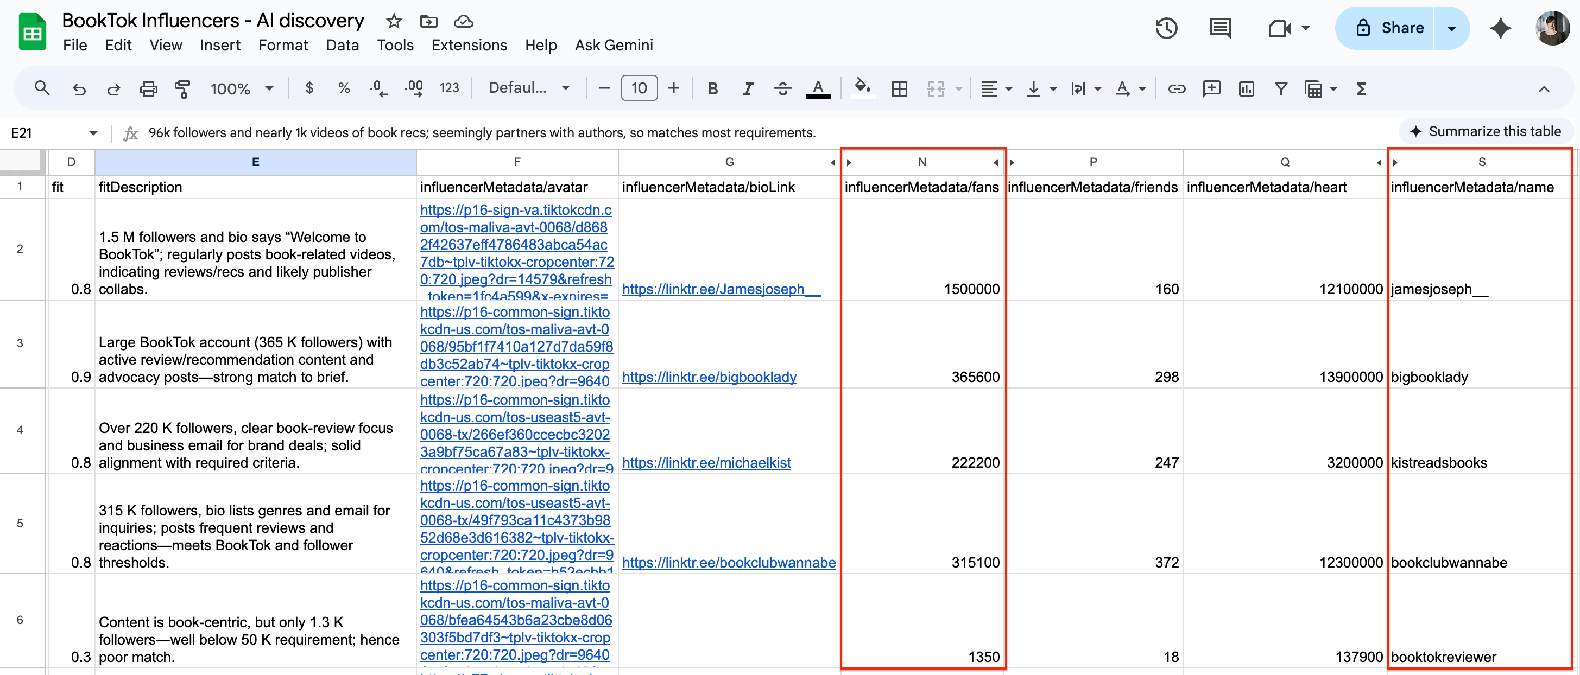Open the linktr.ee/bigbooklady hyperlink
Image resolution: width=1580 pixels, height=675 pixels.
tap(709, 377)
